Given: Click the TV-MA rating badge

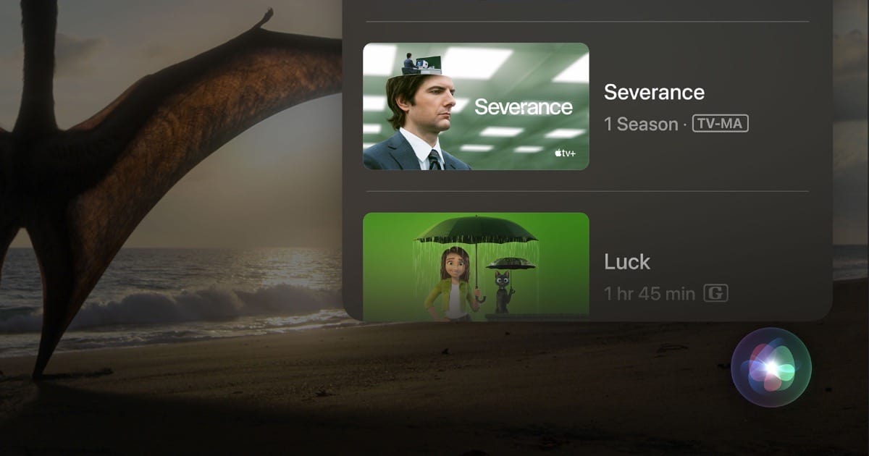Looking at the screenshot, I should pyautogui.click(x=720, y=124).
